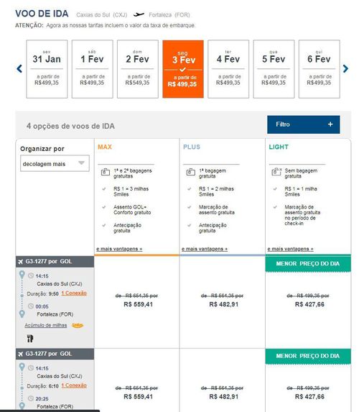Viewport: 359px width, 412px height.
Task: Select PLUS fare R$ 482,91 for first flight
Action: point(223,304)
